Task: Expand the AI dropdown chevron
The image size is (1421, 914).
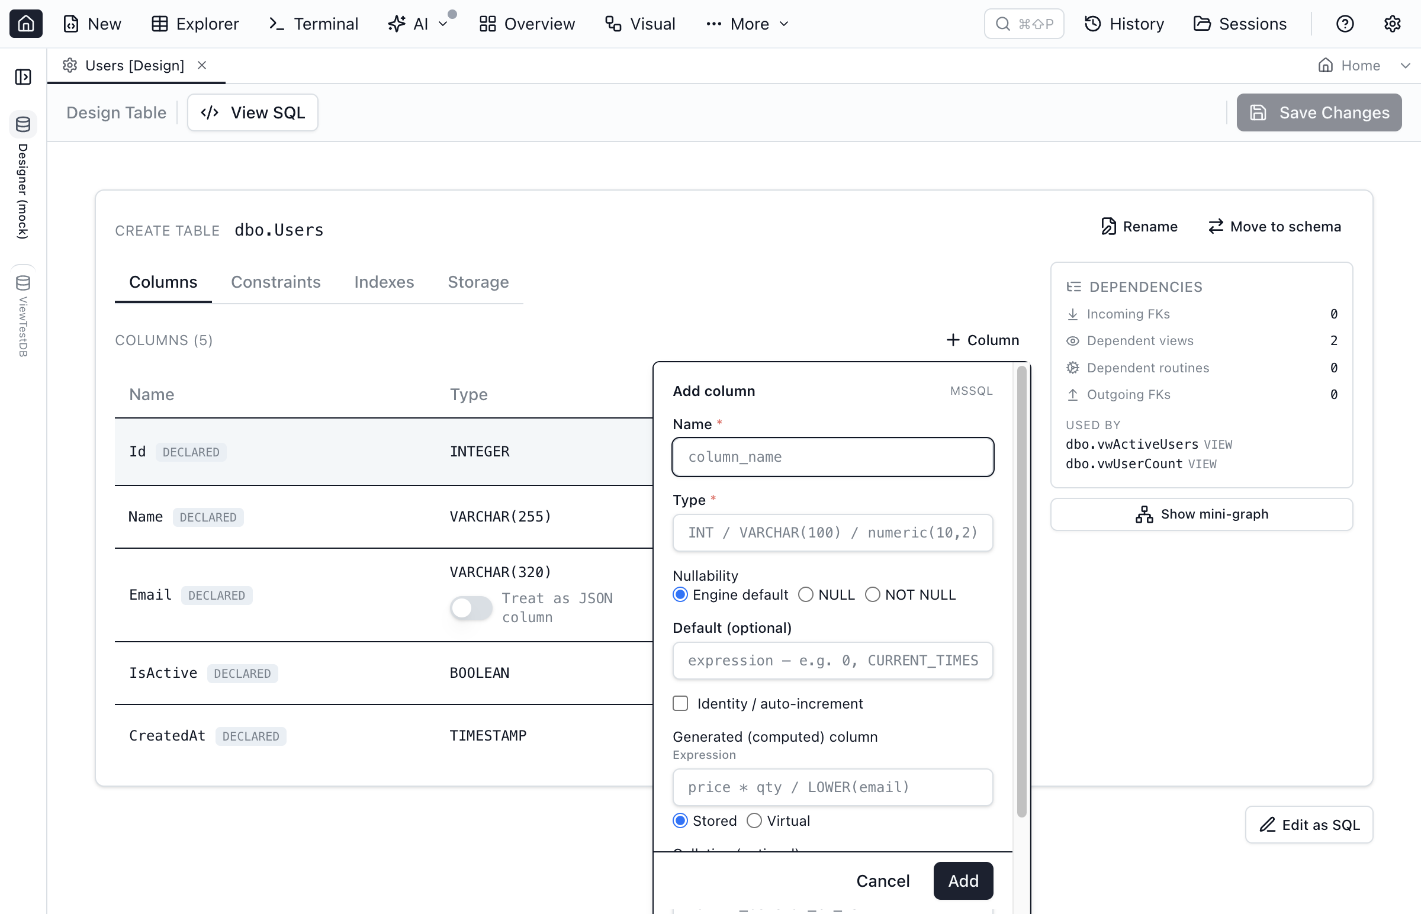Action: point(443,24)
